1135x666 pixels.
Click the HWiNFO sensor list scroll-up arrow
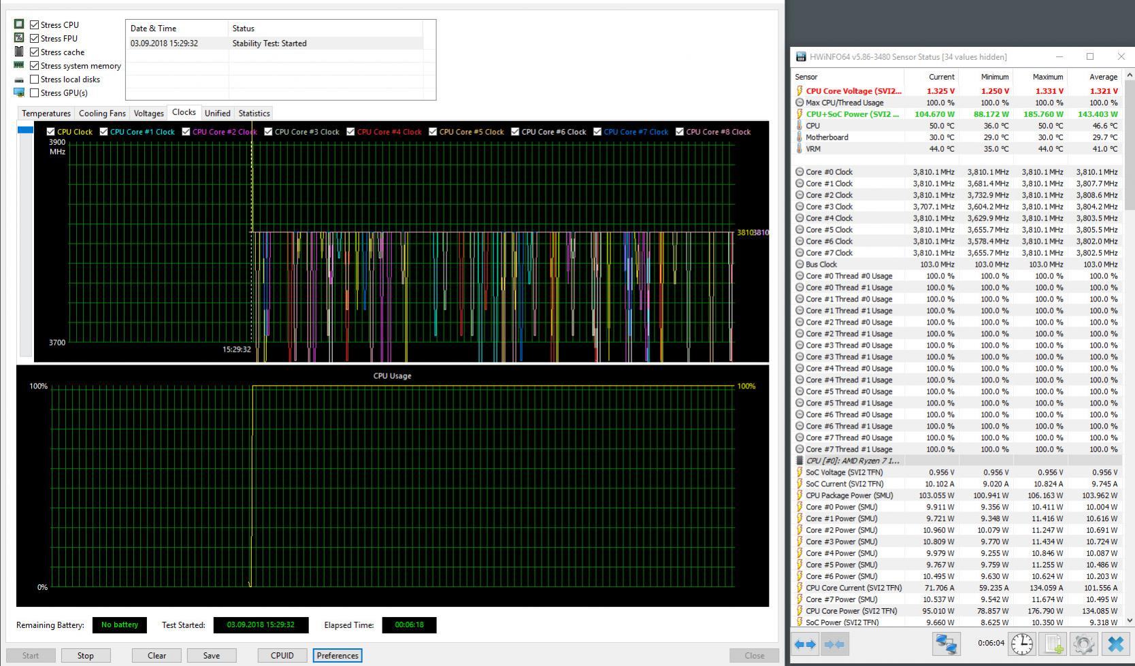pyautogui.click(x=1129, y=74)
